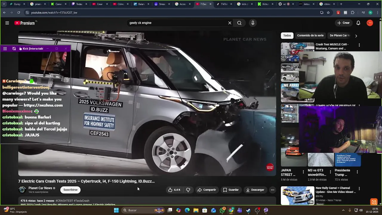Open File Explorer from the taskbar
The image size is (382, 215).
[196, 210]
